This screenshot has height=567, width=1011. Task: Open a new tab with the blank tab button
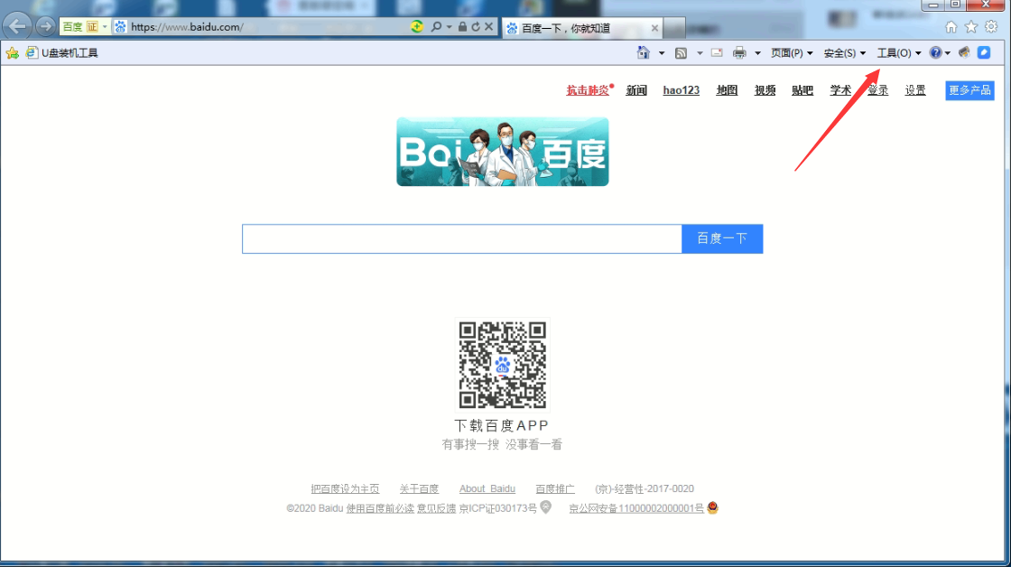[x=673, y=28]
